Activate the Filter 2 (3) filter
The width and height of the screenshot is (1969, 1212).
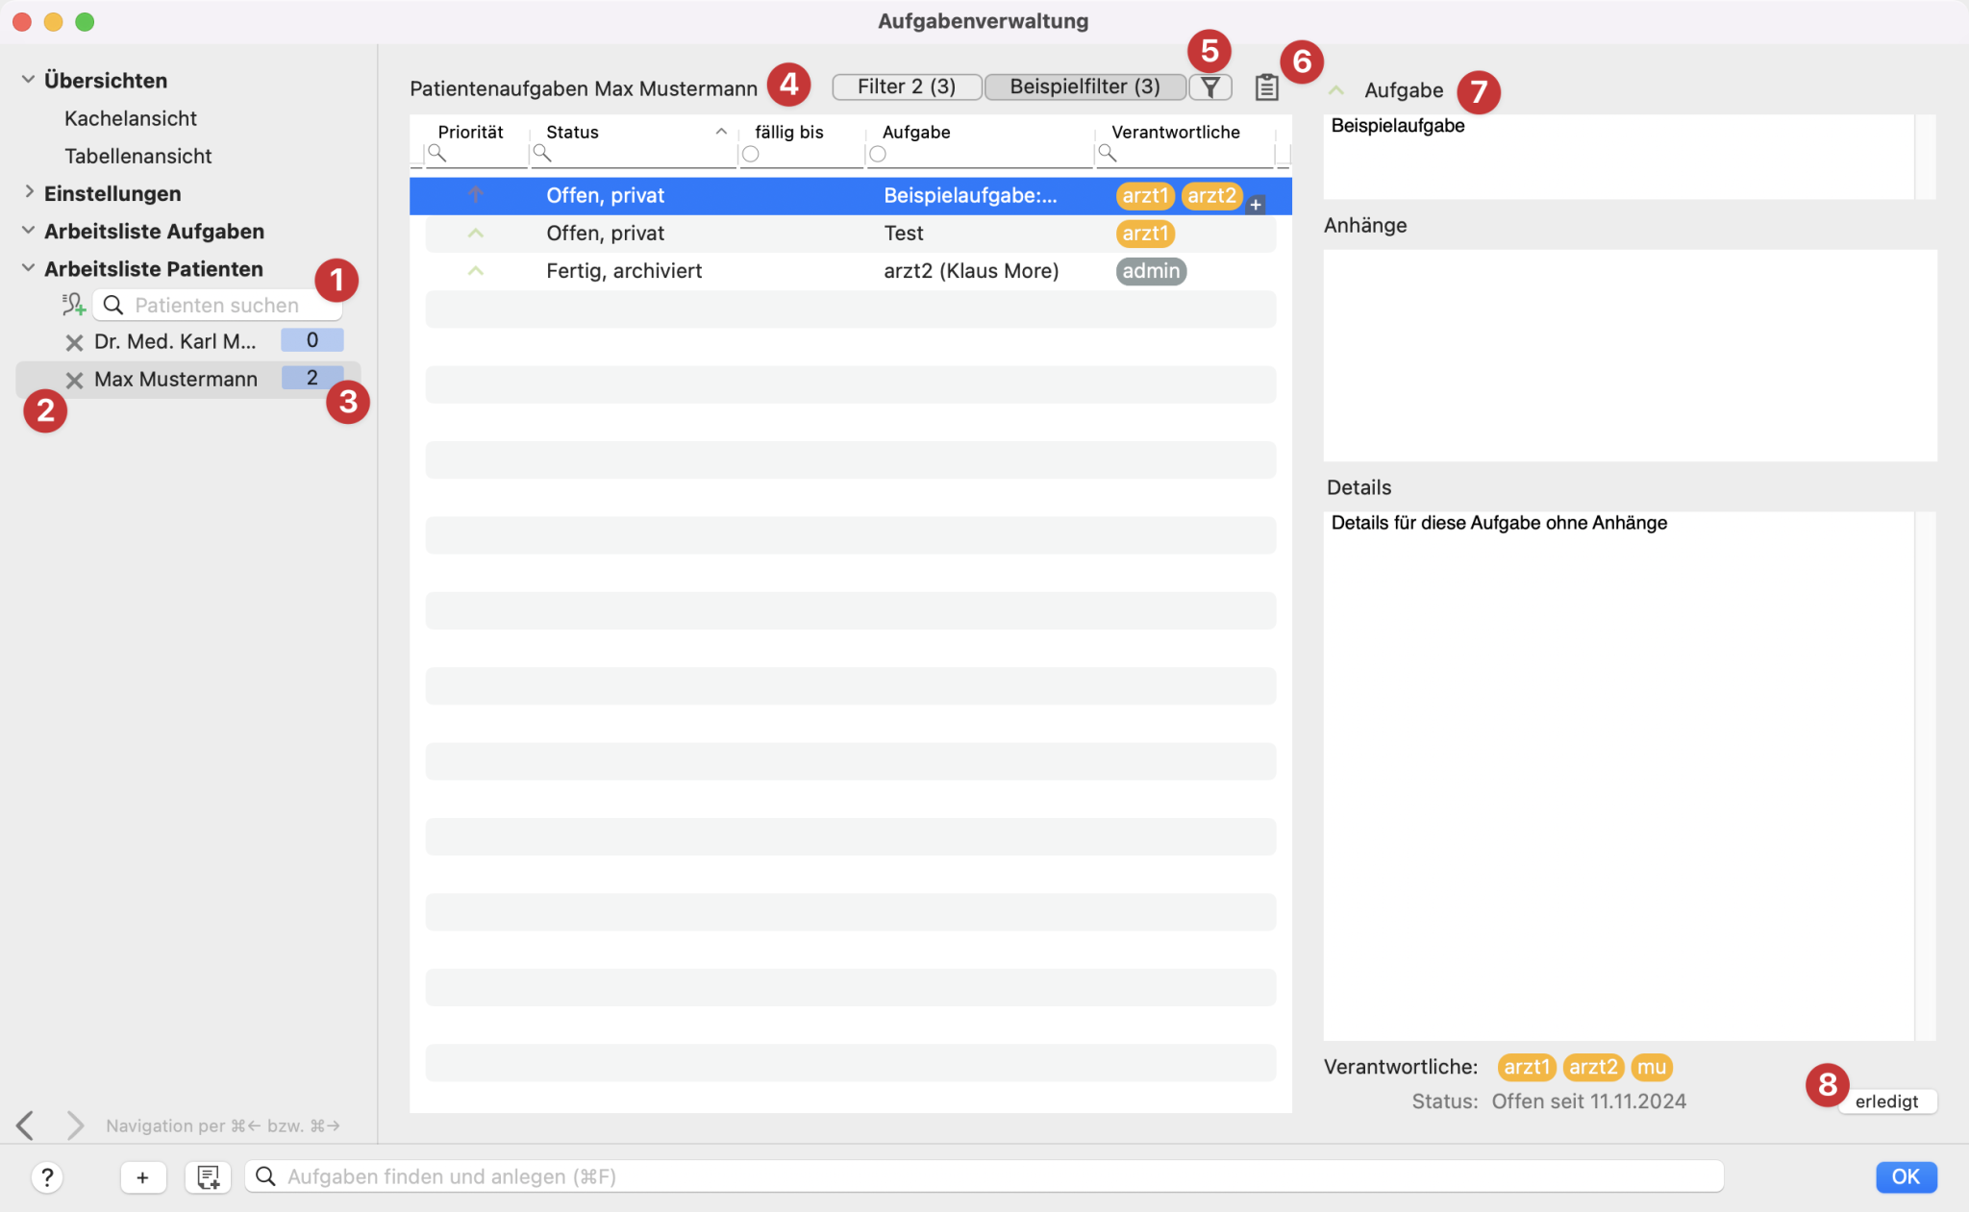click(x=907, y=87)
